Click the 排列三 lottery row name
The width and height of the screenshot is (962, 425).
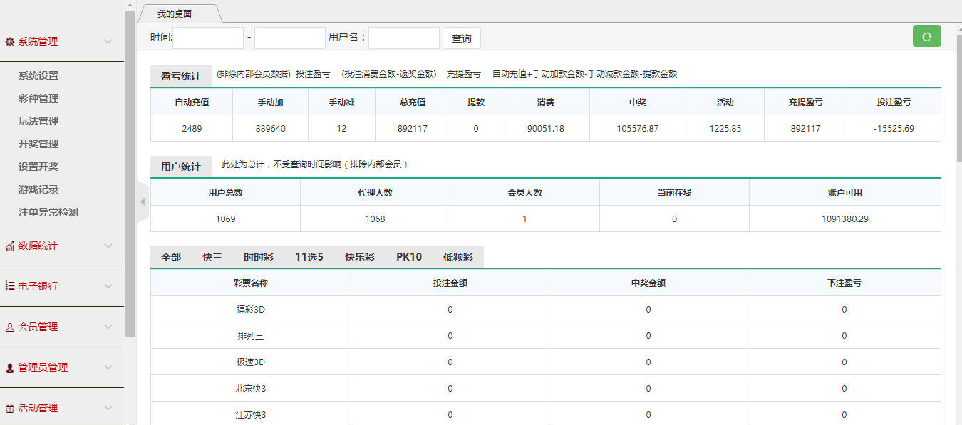pyautogui.click(x=251, y=336)
